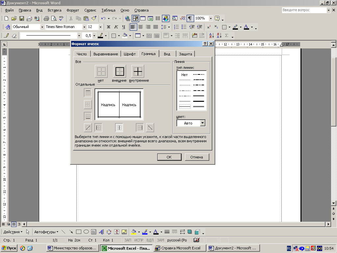Click the Copy icon
This screenshot has height=253, width=337.
[x=78, y=18]
